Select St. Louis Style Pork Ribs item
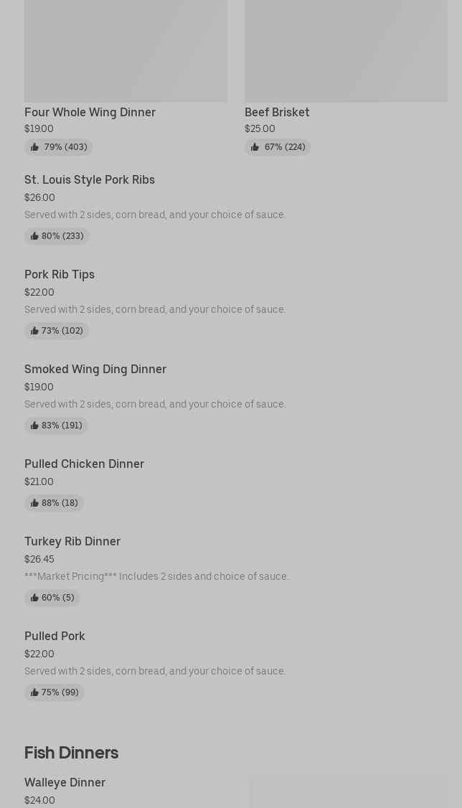Viewport: 462px width, 808px height. click(x=90, y=180)
